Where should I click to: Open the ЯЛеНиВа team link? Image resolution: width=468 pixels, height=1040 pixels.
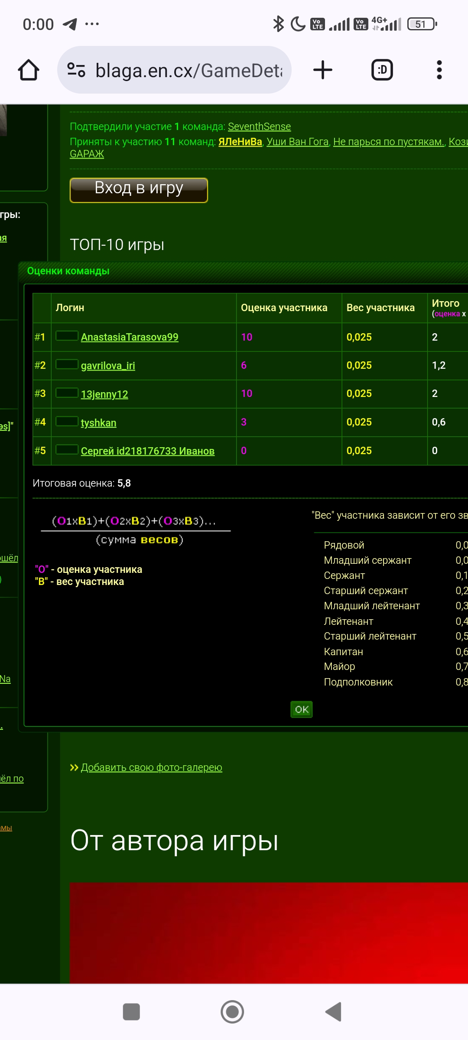240,142
